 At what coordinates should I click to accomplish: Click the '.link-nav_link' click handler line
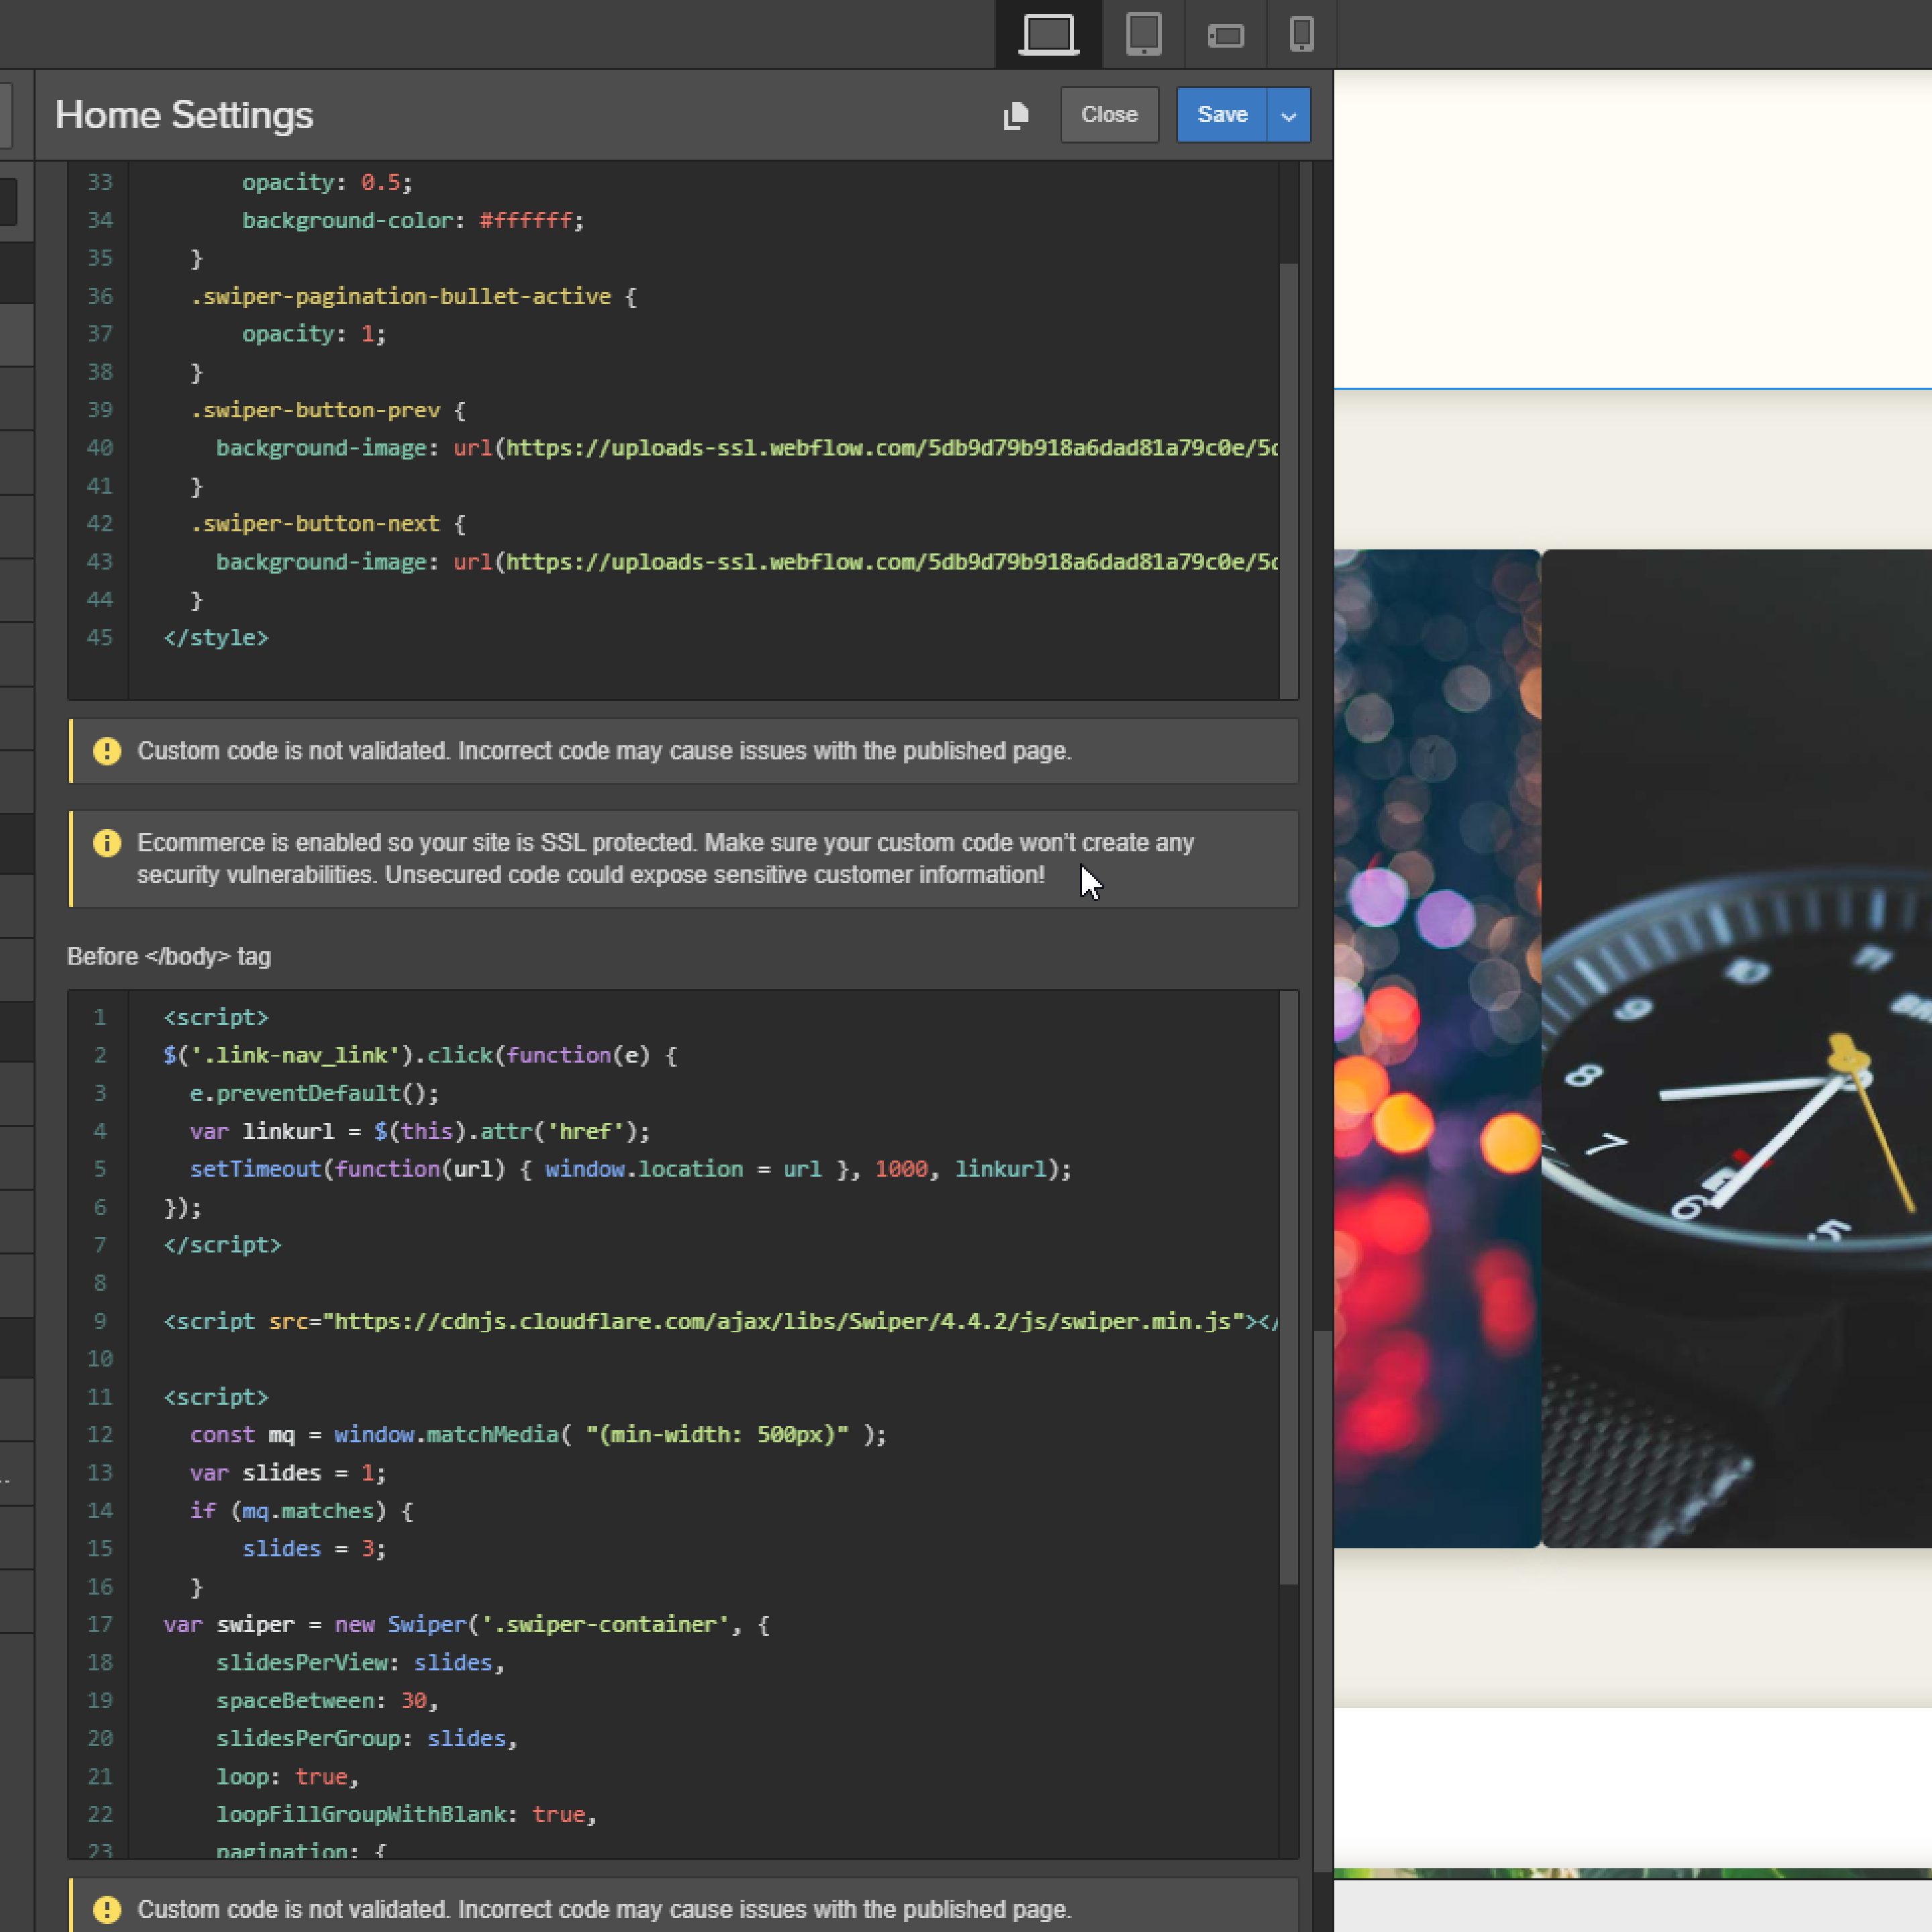pos(420,1055)
